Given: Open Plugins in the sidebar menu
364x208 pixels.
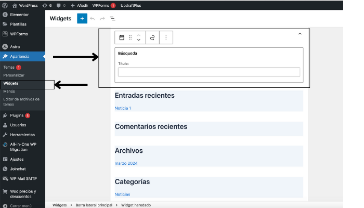Looking at the screenshot, I should click(x=17, y=115).
